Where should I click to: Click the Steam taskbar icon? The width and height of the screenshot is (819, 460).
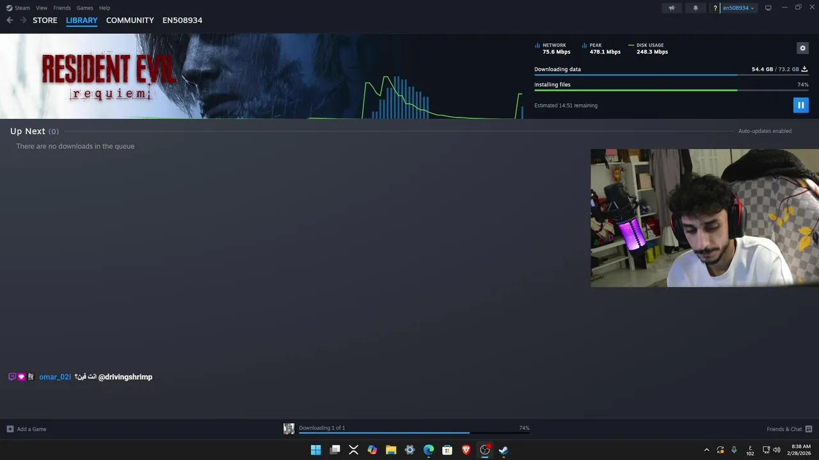[504, 450]
